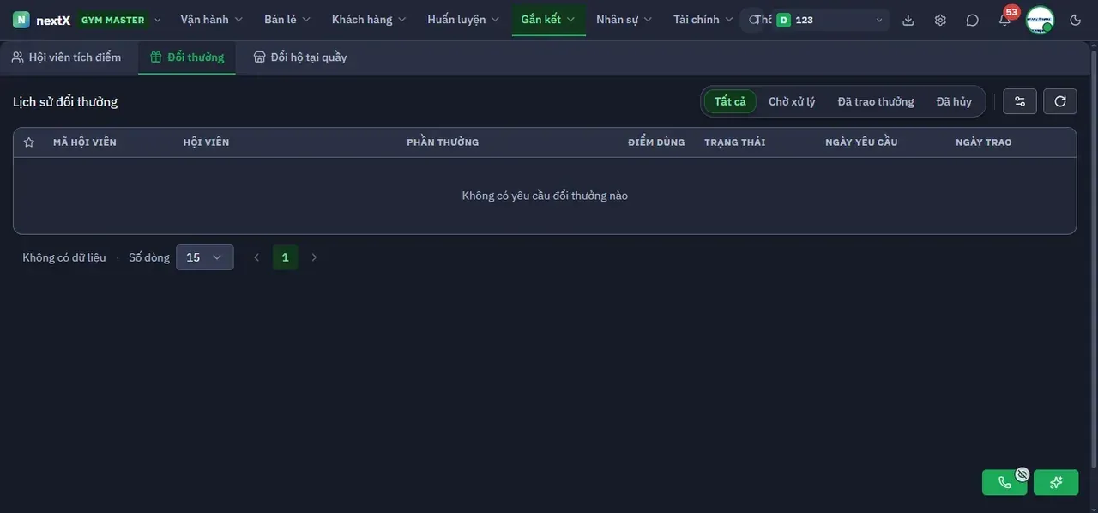Expand the Vận hành menu
1098x513 pixels.
tap(212, 20)
